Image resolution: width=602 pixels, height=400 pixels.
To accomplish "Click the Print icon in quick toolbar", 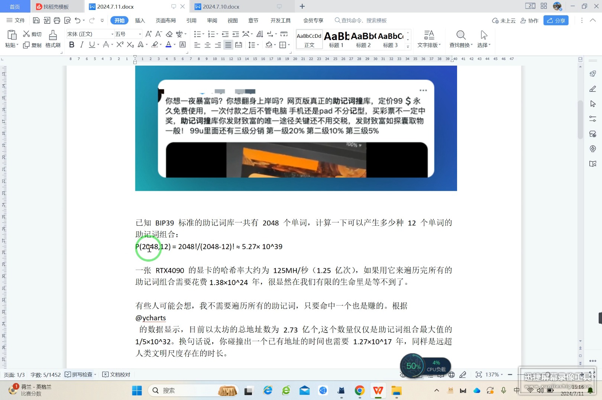I will (57, 20).
